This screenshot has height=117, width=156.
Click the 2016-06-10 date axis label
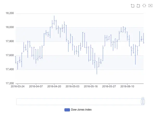coord(127,86)
